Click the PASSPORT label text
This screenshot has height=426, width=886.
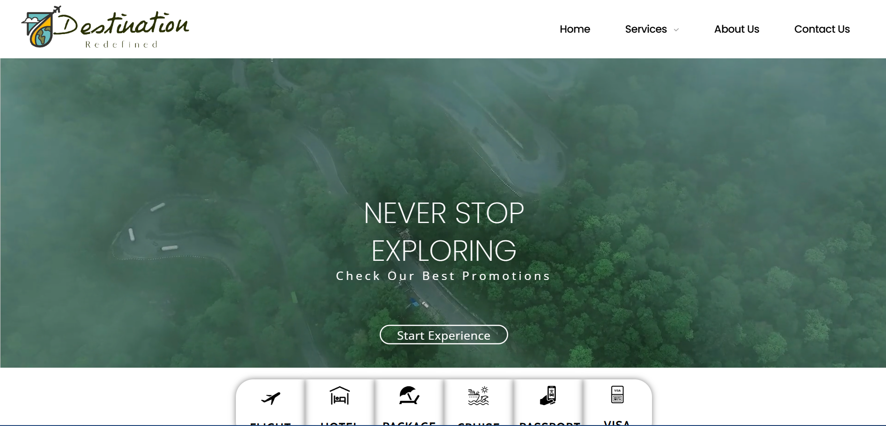coord(549,423)
